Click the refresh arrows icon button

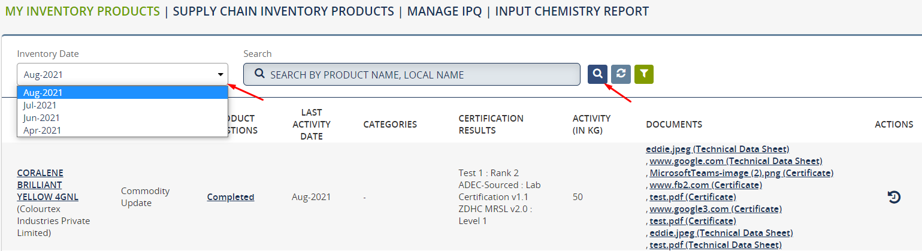tap(621, 74)
